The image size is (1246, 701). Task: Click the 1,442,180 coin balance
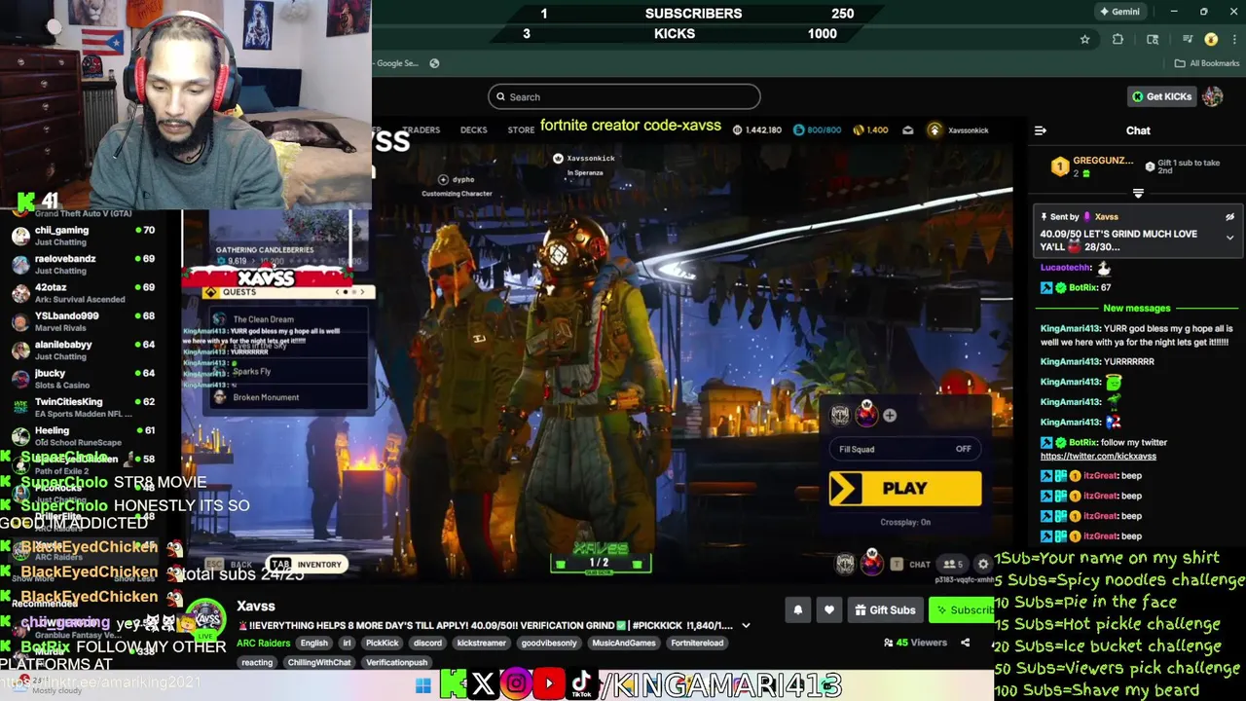[x=756, y=129]
